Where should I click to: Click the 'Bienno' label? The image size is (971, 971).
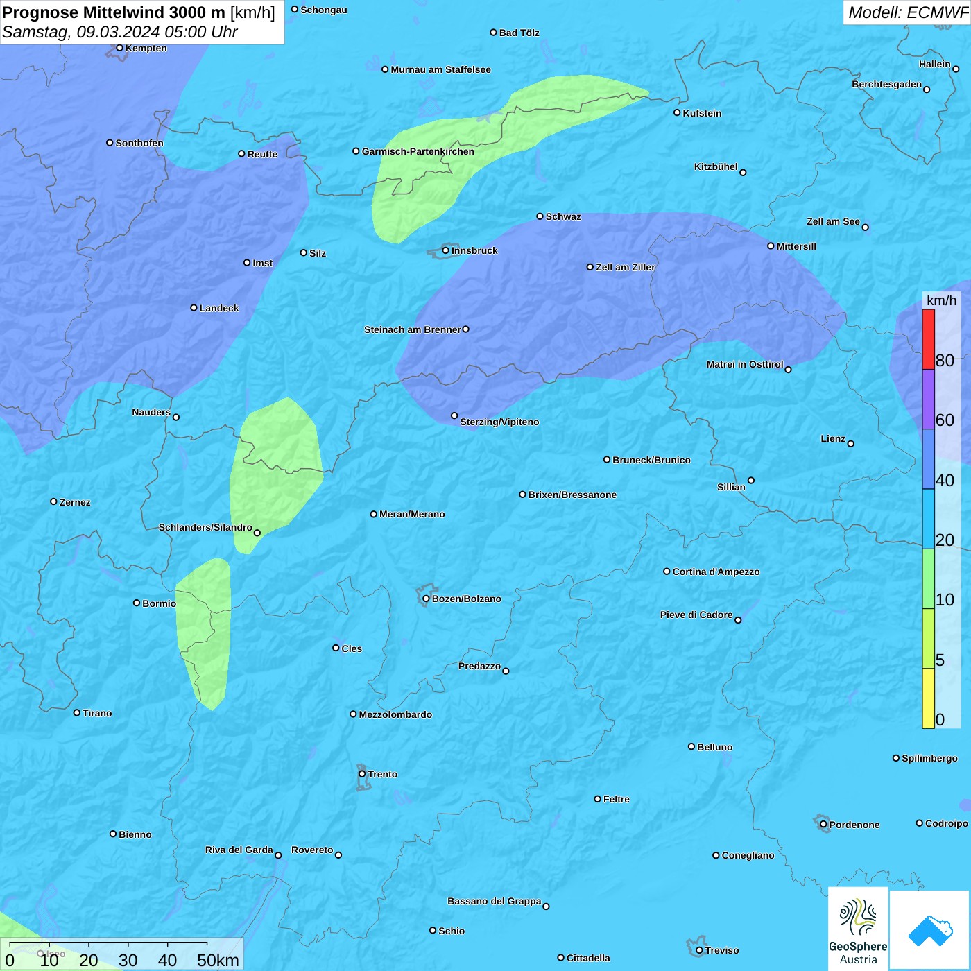coord(135,834)
